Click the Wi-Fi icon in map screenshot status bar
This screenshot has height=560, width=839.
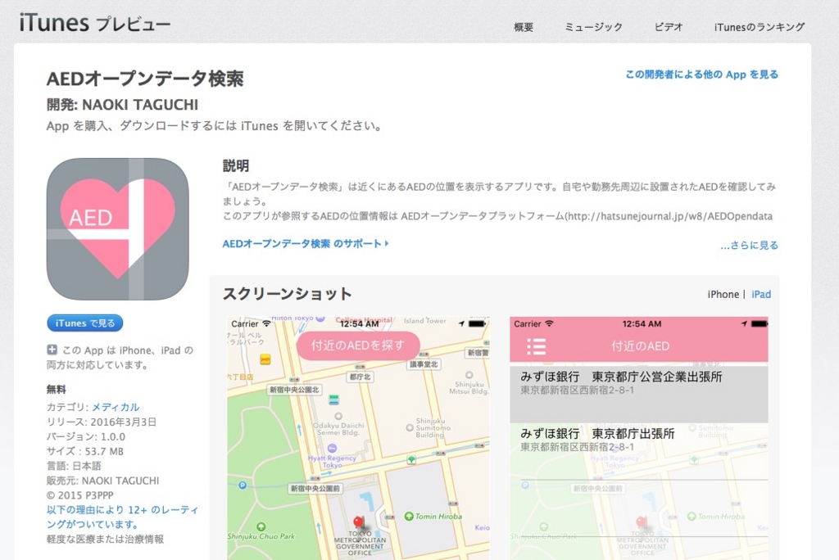(x=266, y=323)
